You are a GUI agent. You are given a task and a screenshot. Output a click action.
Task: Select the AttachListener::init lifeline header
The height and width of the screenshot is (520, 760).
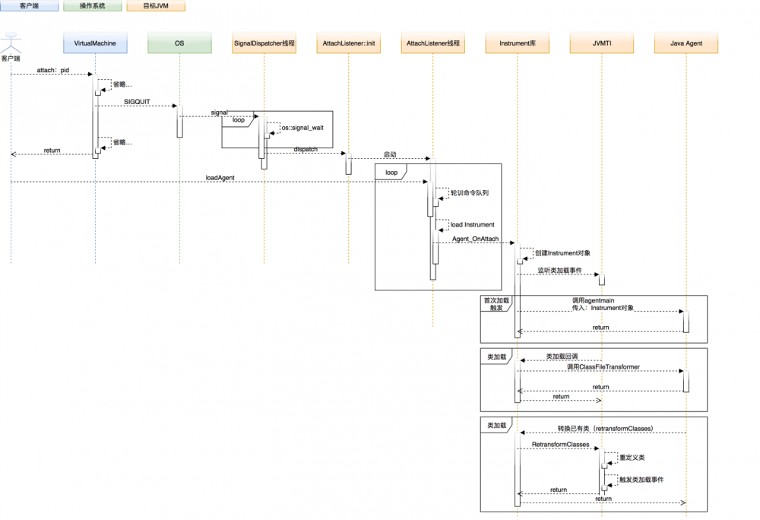point(348,43)
